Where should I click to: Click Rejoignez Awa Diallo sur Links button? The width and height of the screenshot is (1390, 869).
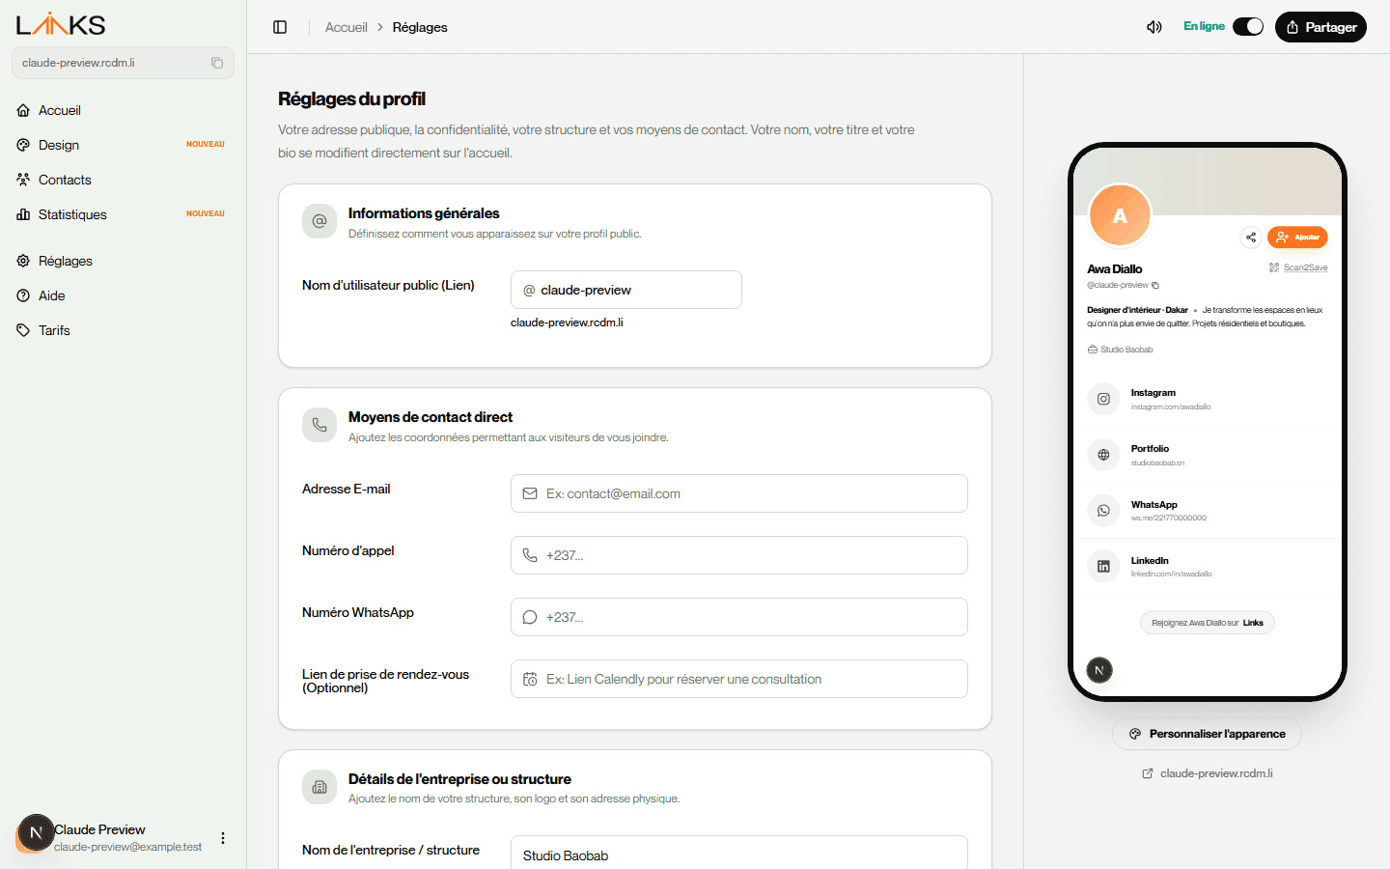1208,623
